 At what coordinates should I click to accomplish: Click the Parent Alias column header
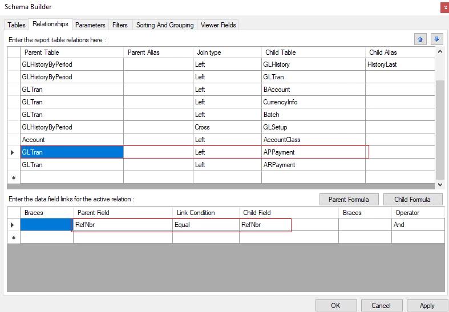159,52
